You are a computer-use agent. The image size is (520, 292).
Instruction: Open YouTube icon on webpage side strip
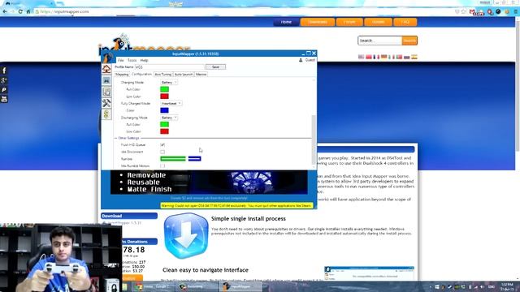(x=4, y=99)
